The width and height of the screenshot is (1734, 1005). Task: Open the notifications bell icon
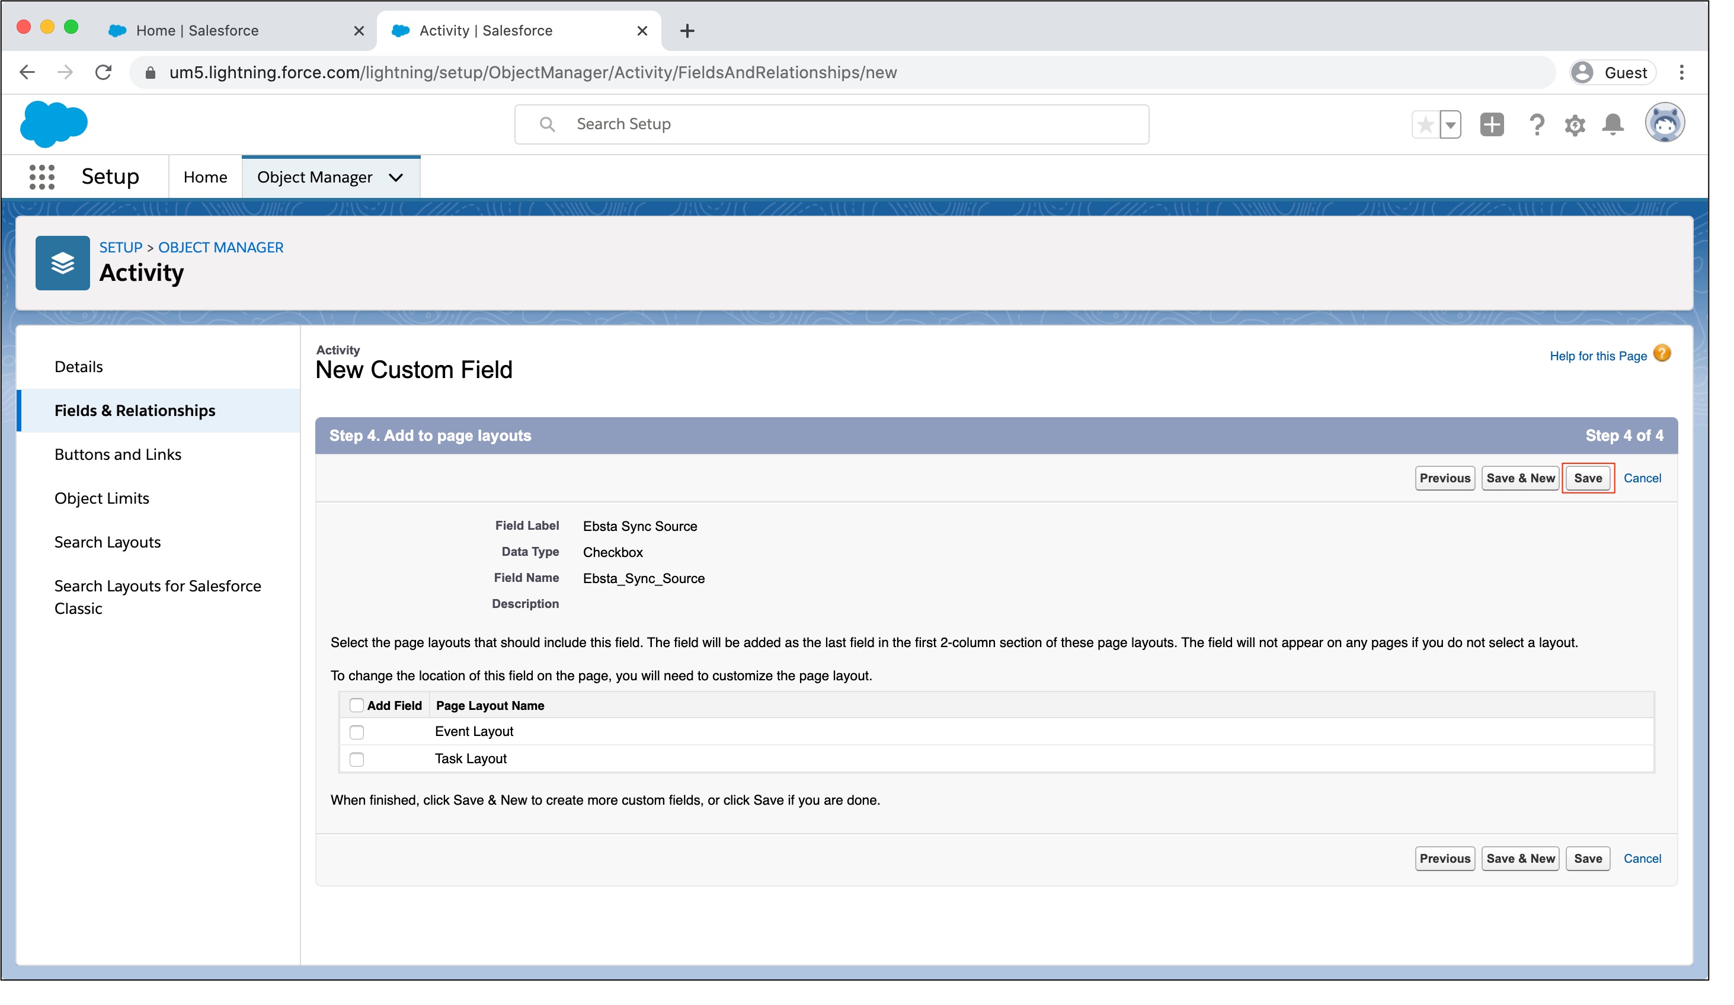click(x=1613, y=124)
